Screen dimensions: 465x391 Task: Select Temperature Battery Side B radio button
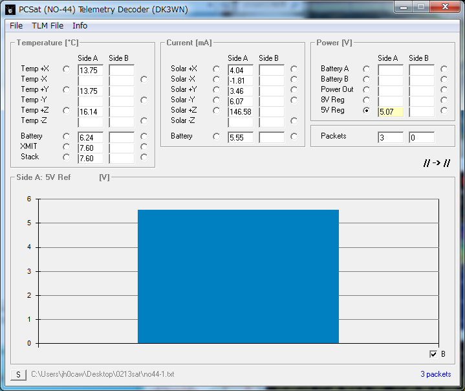click(x=144, y=137)
